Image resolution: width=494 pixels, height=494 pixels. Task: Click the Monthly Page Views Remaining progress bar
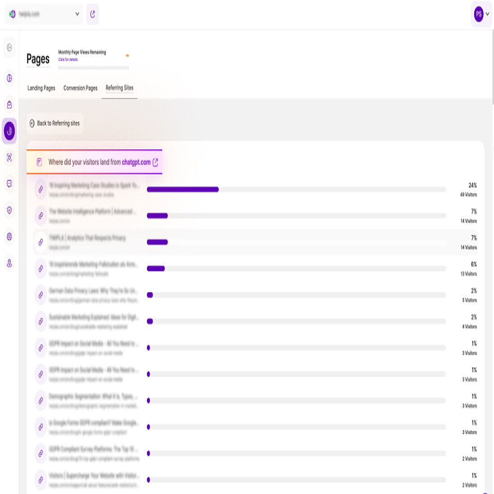pos(93,66)
